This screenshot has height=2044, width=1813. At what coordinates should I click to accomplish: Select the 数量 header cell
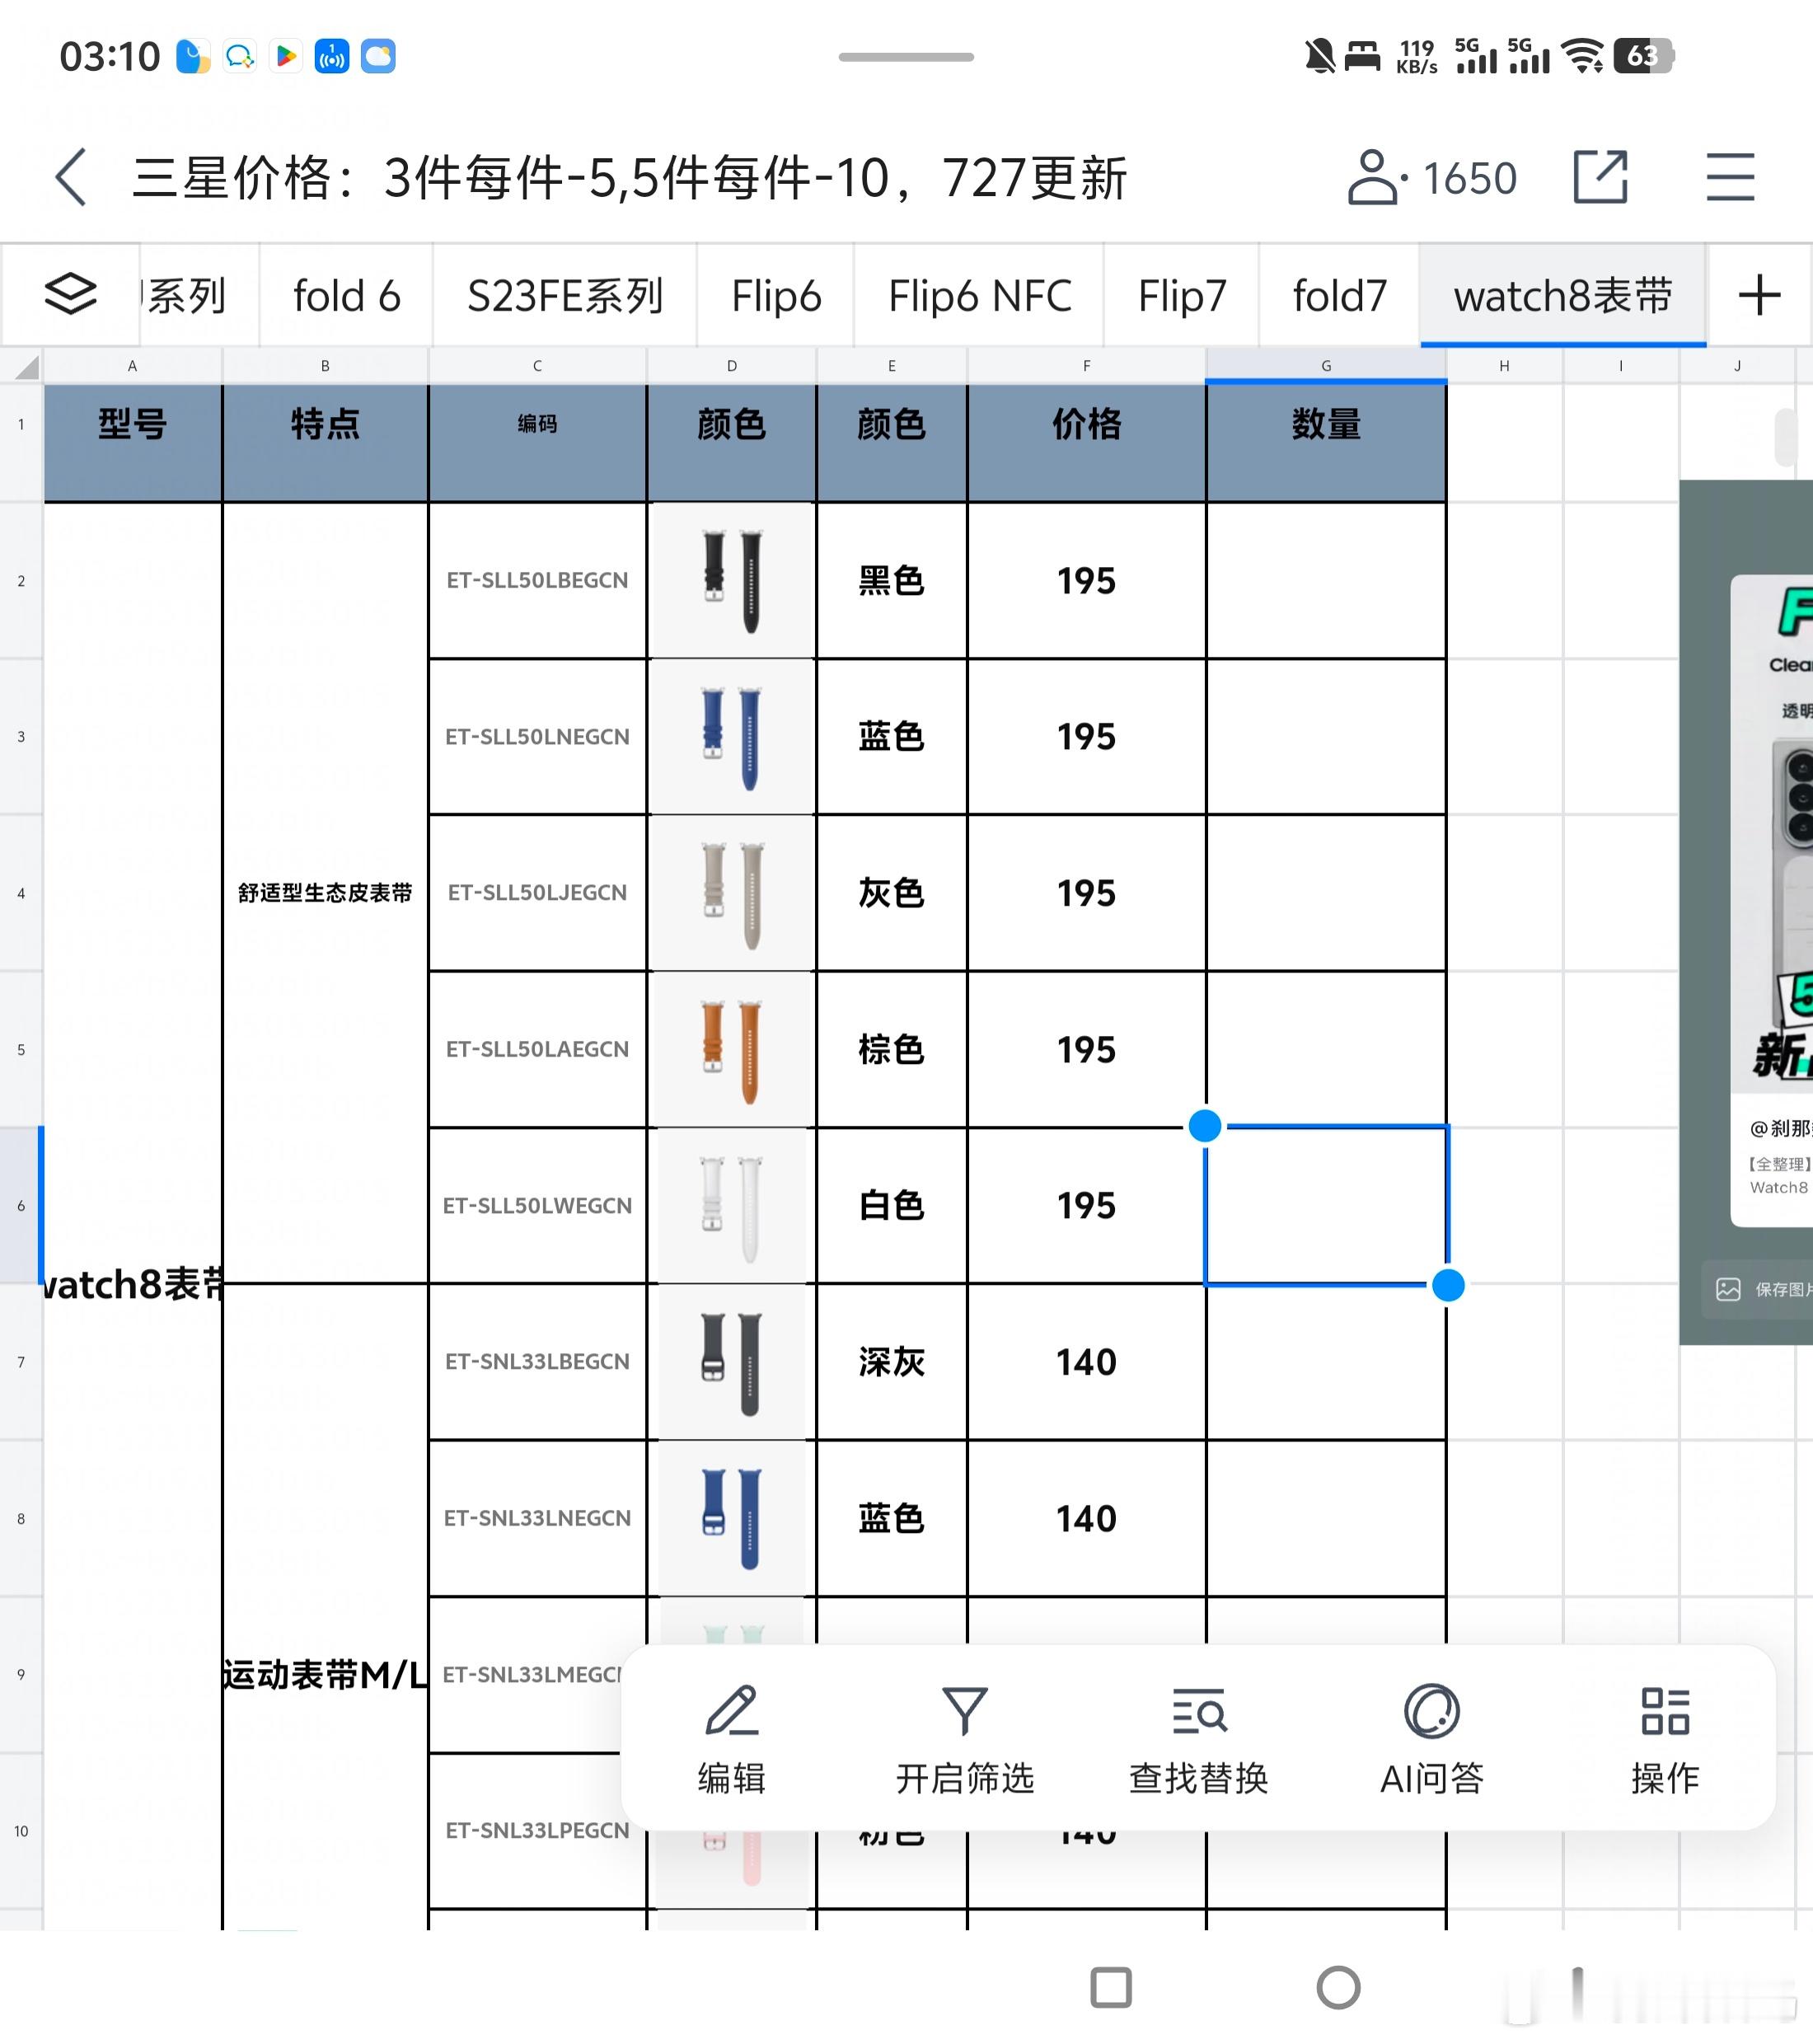click(x=1326, y=442)
